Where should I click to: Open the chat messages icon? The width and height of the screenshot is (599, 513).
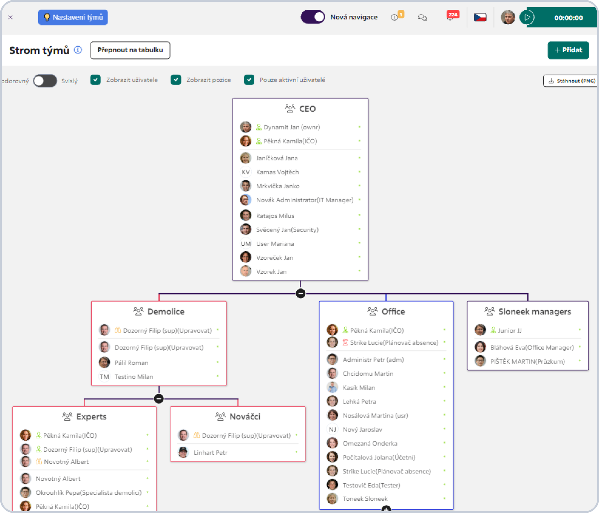click(x=422, y=17)
